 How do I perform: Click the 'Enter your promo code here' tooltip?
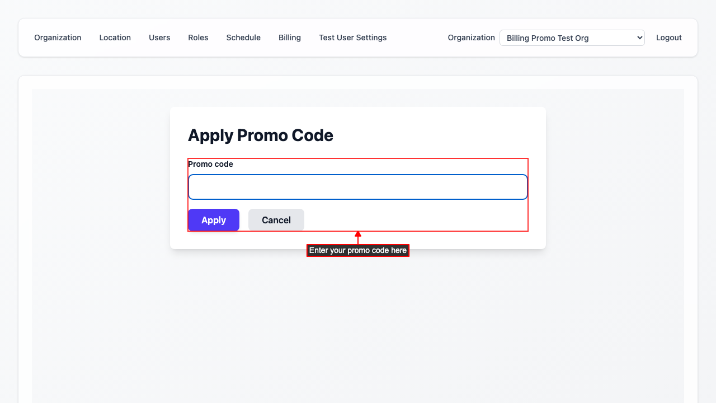pyautogui.click(x=358, y=251)
